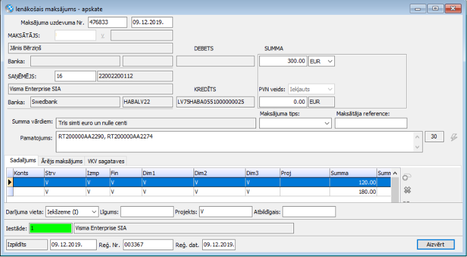467x257 pixels.
Task: Click the row selector arrow of first row
Action: 10,182
